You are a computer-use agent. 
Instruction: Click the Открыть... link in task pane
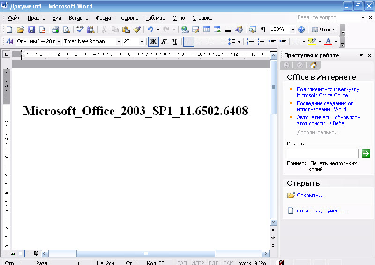(x=310, y=195)
